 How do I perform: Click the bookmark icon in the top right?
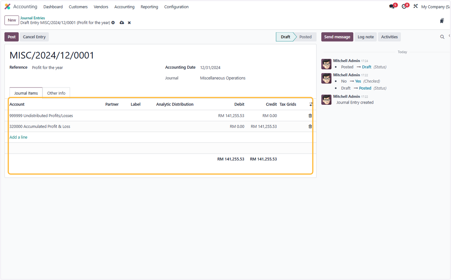pos(442,21)
